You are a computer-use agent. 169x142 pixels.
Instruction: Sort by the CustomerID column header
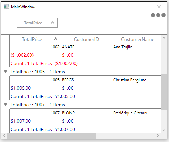click(x=86, y=39)
